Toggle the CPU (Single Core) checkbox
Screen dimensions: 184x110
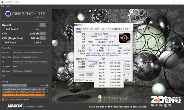pyautogui.click(x=47, y=38)
